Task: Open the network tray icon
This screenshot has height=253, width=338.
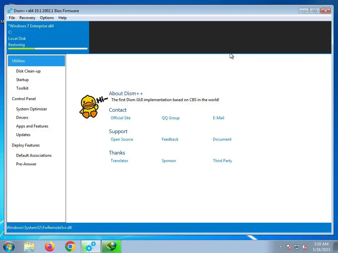Action: [297, 247]
